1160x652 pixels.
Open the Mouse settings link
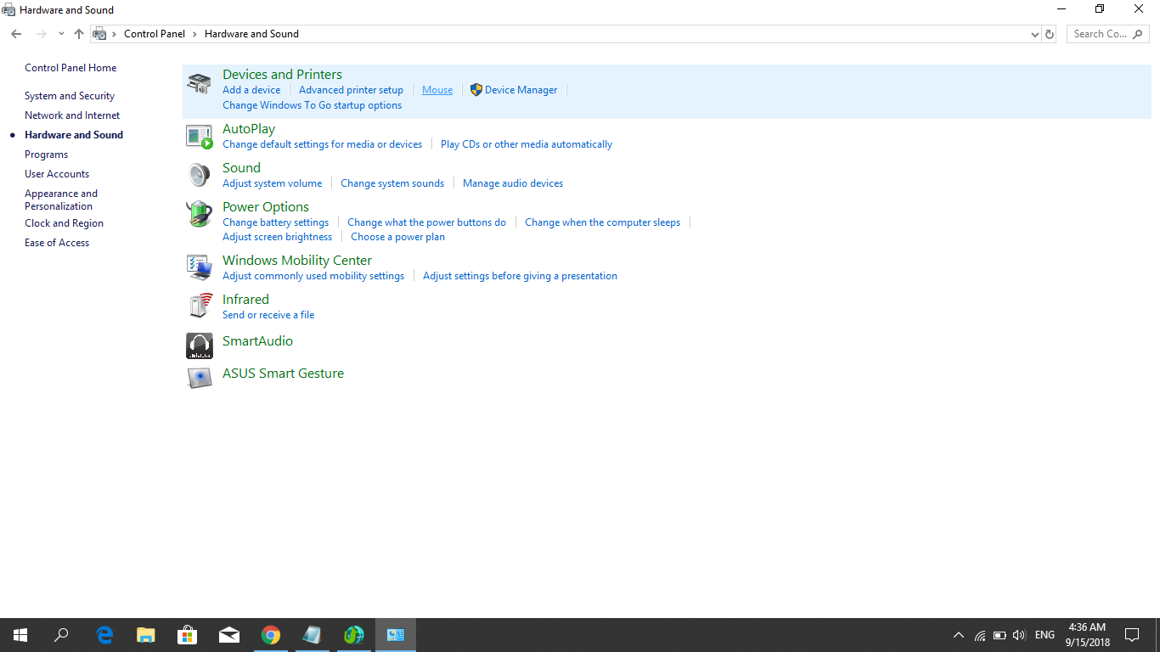coord(437,90)
